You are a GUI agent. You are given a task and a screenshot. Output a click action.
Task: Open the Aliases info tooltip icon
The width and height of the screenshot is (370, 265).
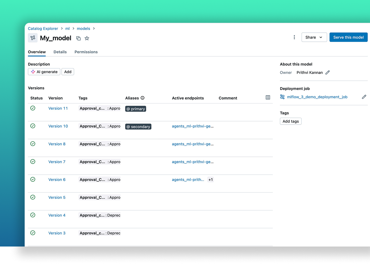142,98
